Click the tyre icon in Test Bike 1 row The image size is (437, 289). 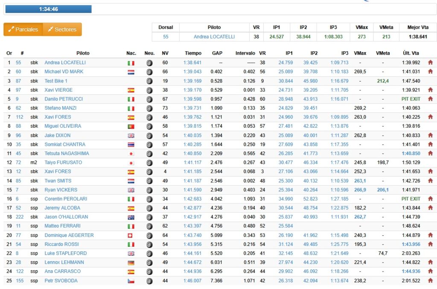pos(149,81)
